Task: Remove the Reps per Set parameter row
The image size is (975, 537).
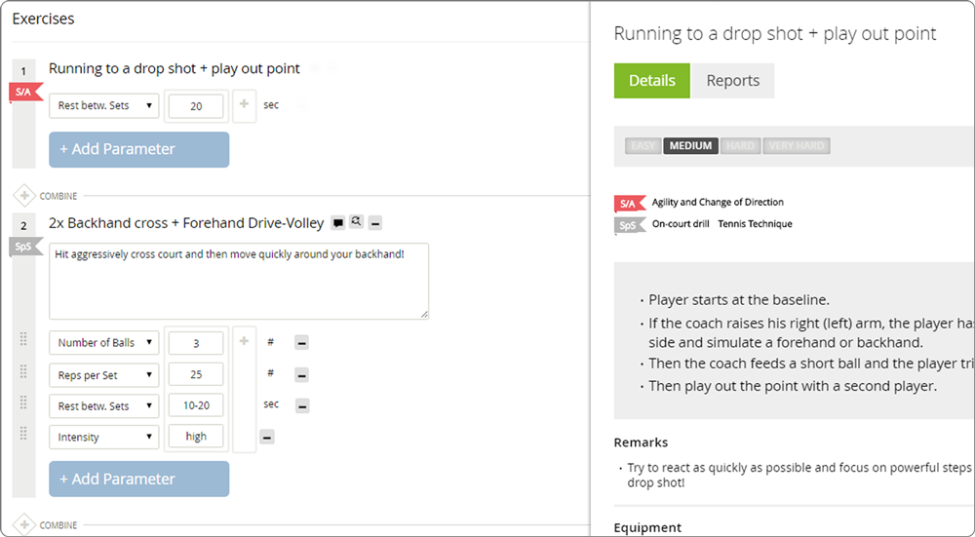Action: 302,375
